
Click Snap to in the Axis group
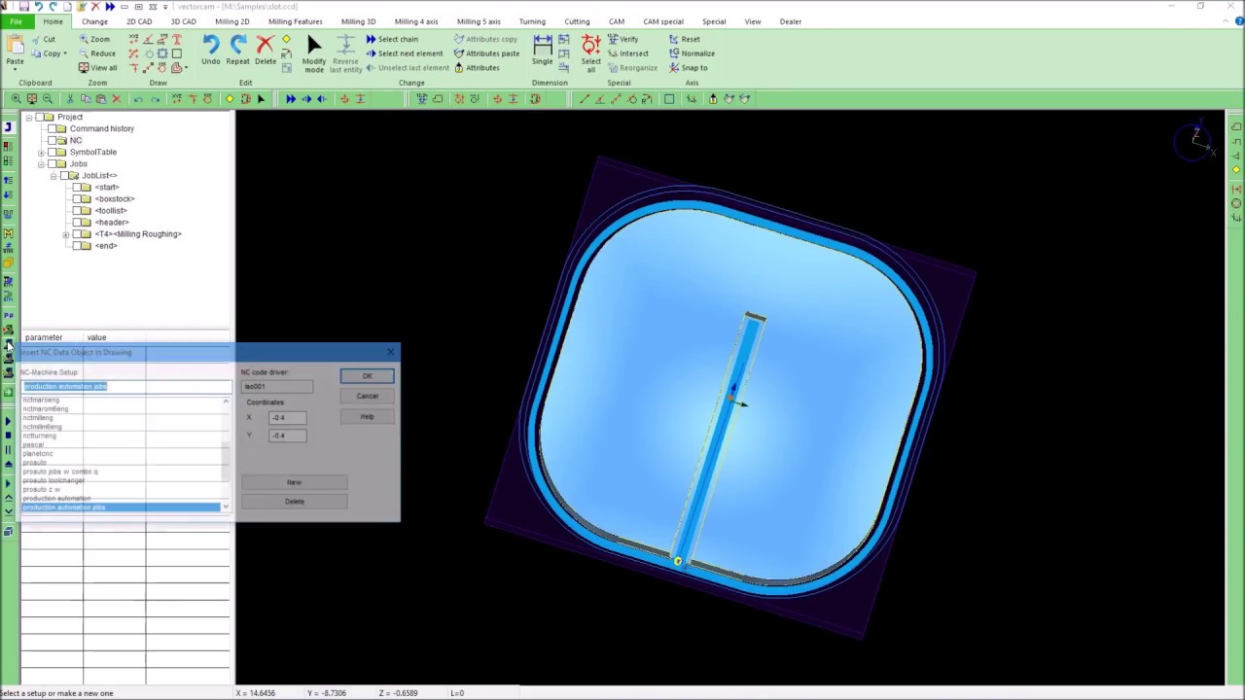pos(688,68)
